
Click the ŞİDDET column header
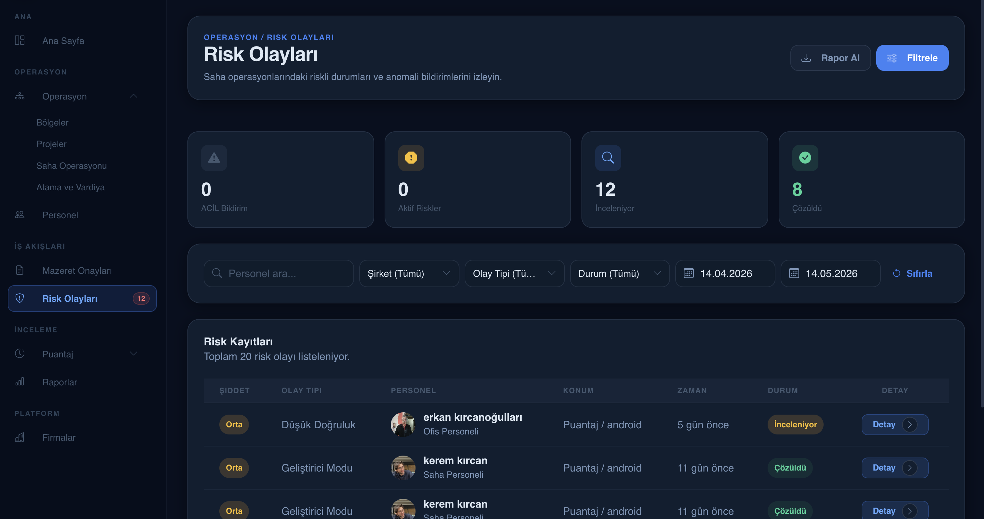234,391
